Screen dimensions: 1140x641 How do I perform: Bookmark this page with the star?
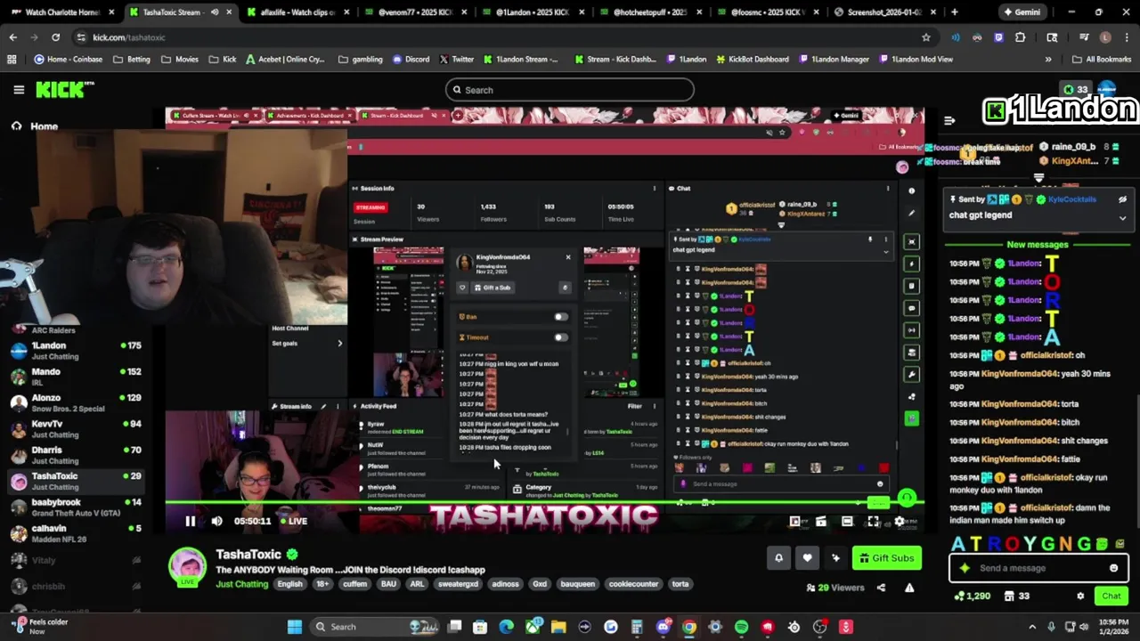click(x=926, y=37)
